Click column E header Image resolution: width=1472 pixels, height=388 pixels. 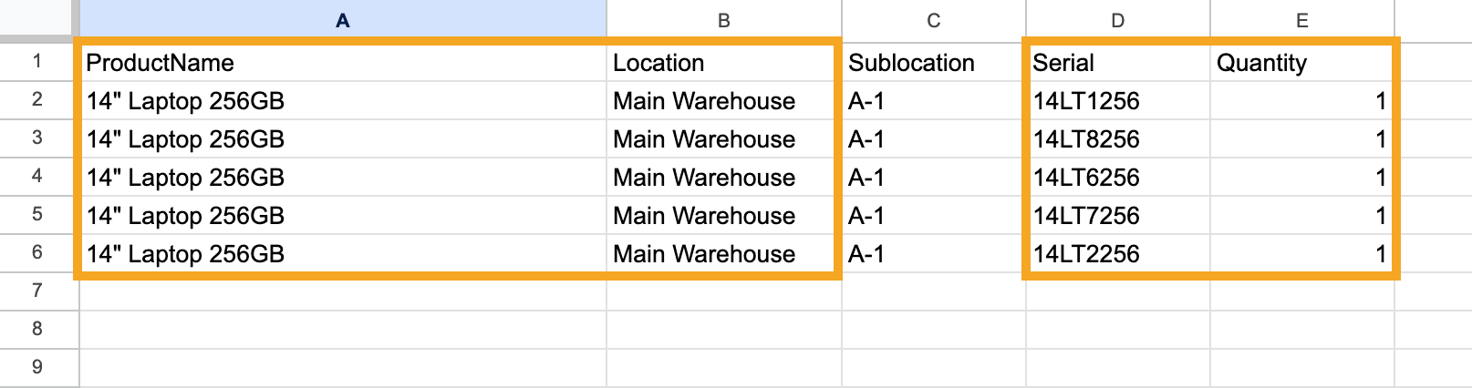click(x=1302, y=20)
